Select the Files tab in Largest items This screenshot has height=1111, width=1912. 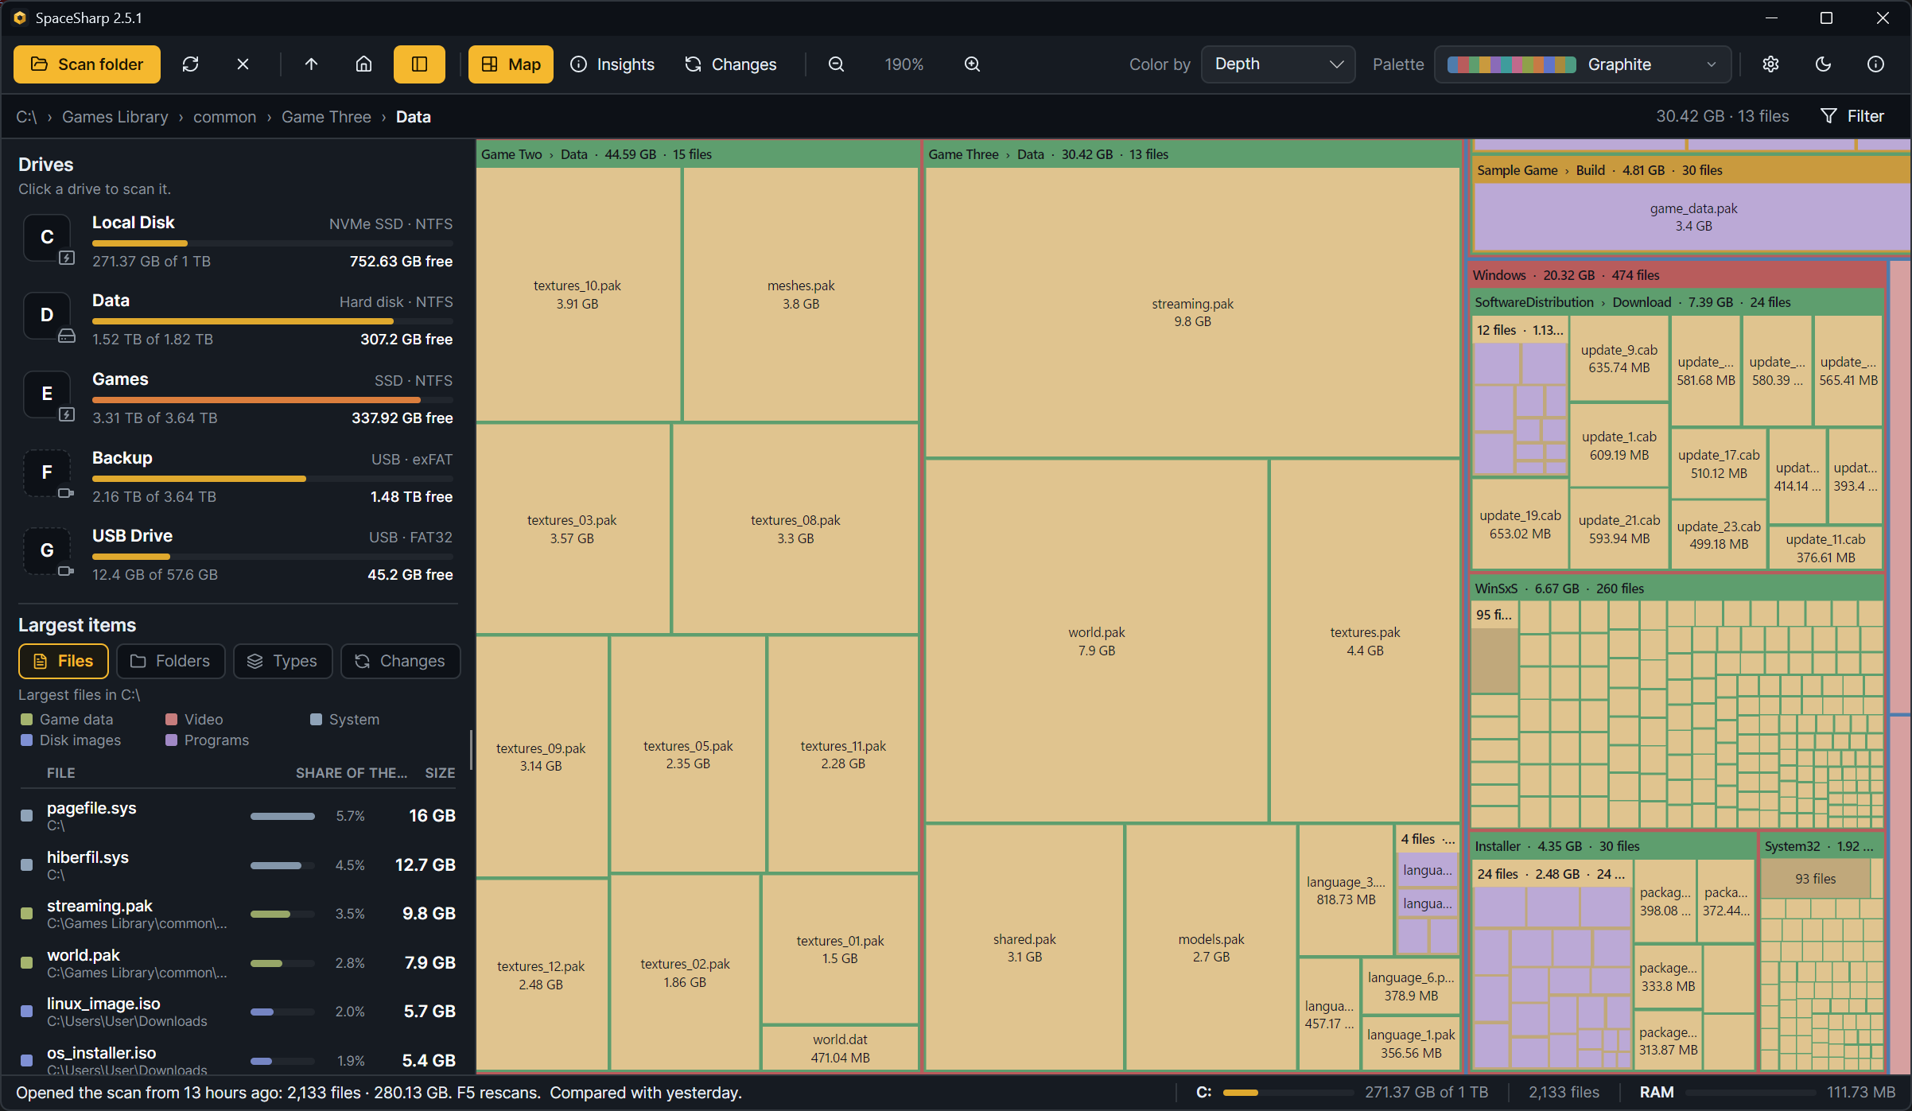pyautogui.click(x=64, y=661)
